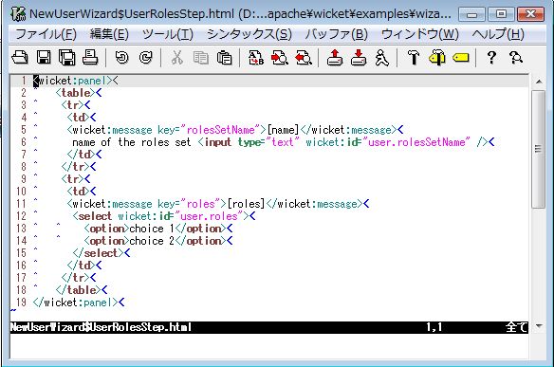Cut selection with the scissors icon
The width and height of the screenshot is (554, 367).
click(177, 58)
